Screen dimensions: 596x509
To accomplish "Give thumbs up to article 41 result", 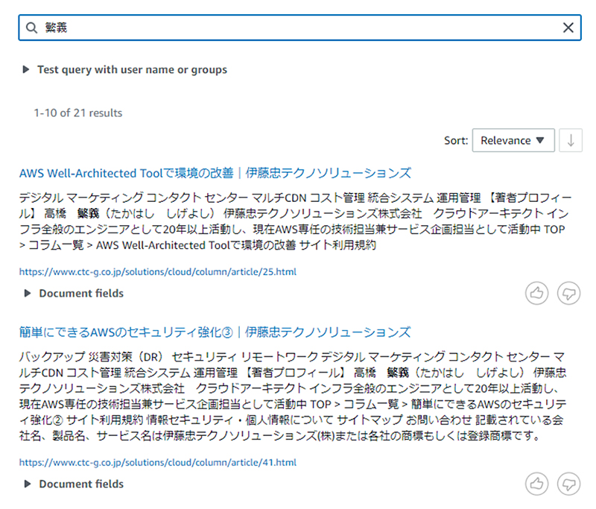I will pyautogui.click(x=536, y=484).
